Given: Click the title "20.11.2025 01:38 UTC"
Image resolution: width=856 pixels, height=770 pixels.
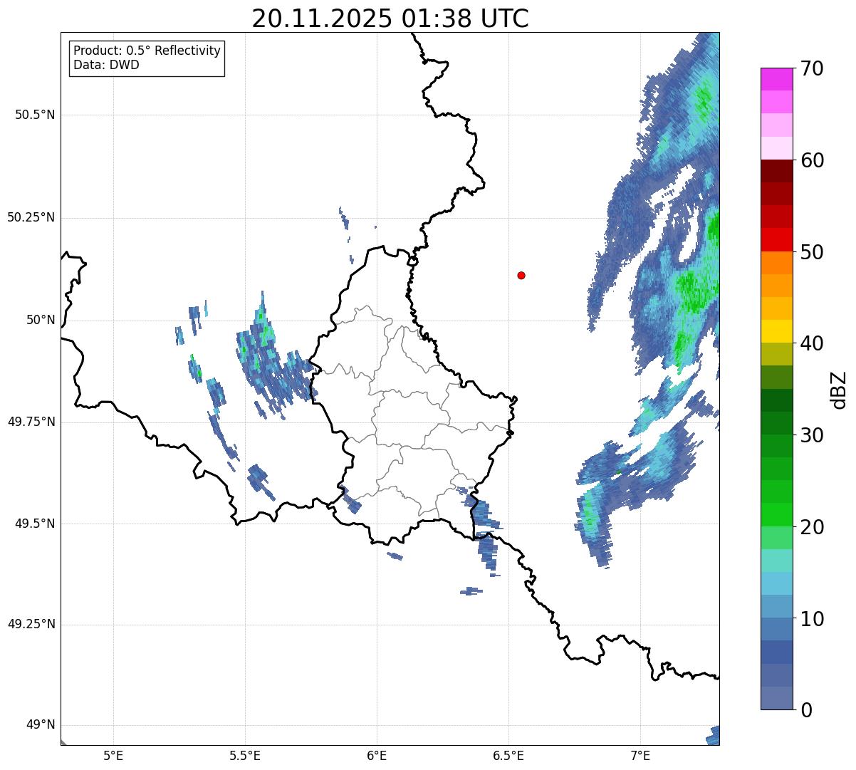Looking at the screenshot, I should (390, 19).
